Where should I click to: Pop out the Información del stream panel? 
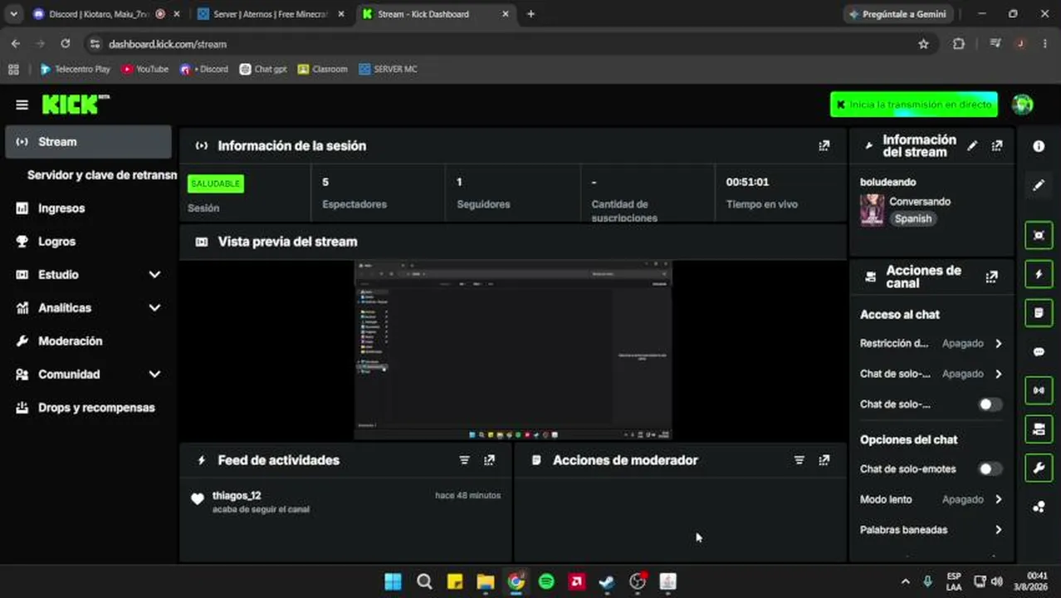coord(996,145)
